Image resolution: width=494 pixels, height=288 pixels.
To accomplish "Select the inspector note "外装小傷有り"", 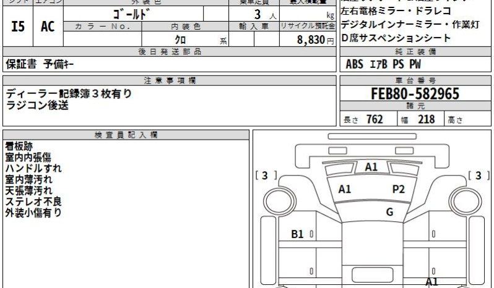I will 33,213.
